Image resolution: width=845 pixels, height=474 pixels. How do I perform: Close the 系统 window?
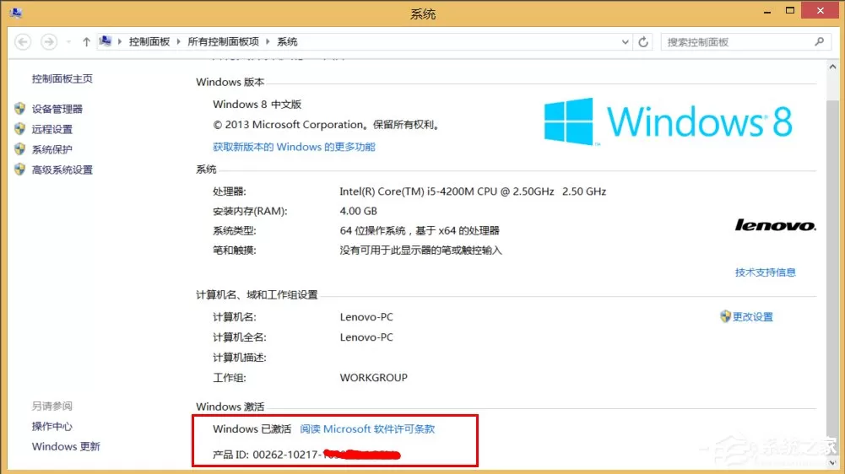(821, 11)
